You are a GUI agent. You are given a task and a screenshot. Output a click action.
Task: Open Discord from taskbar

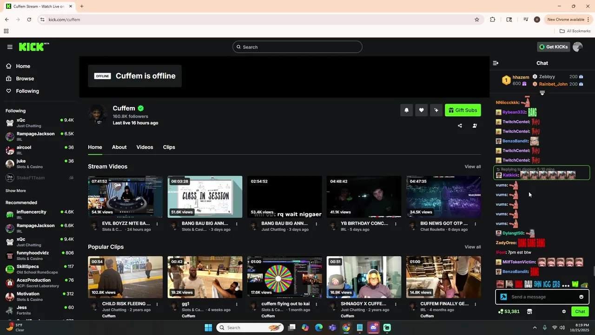tap(373, 328)
